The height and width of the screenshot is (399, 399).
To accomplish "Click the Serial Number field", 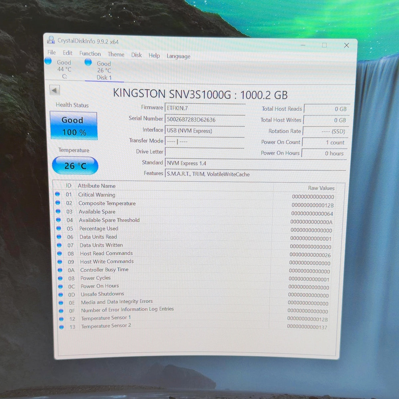I will pyautogui.click(x=205, y=120).
